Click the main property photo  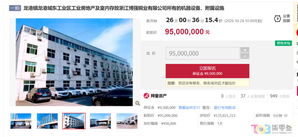click(x=74, y=62)
